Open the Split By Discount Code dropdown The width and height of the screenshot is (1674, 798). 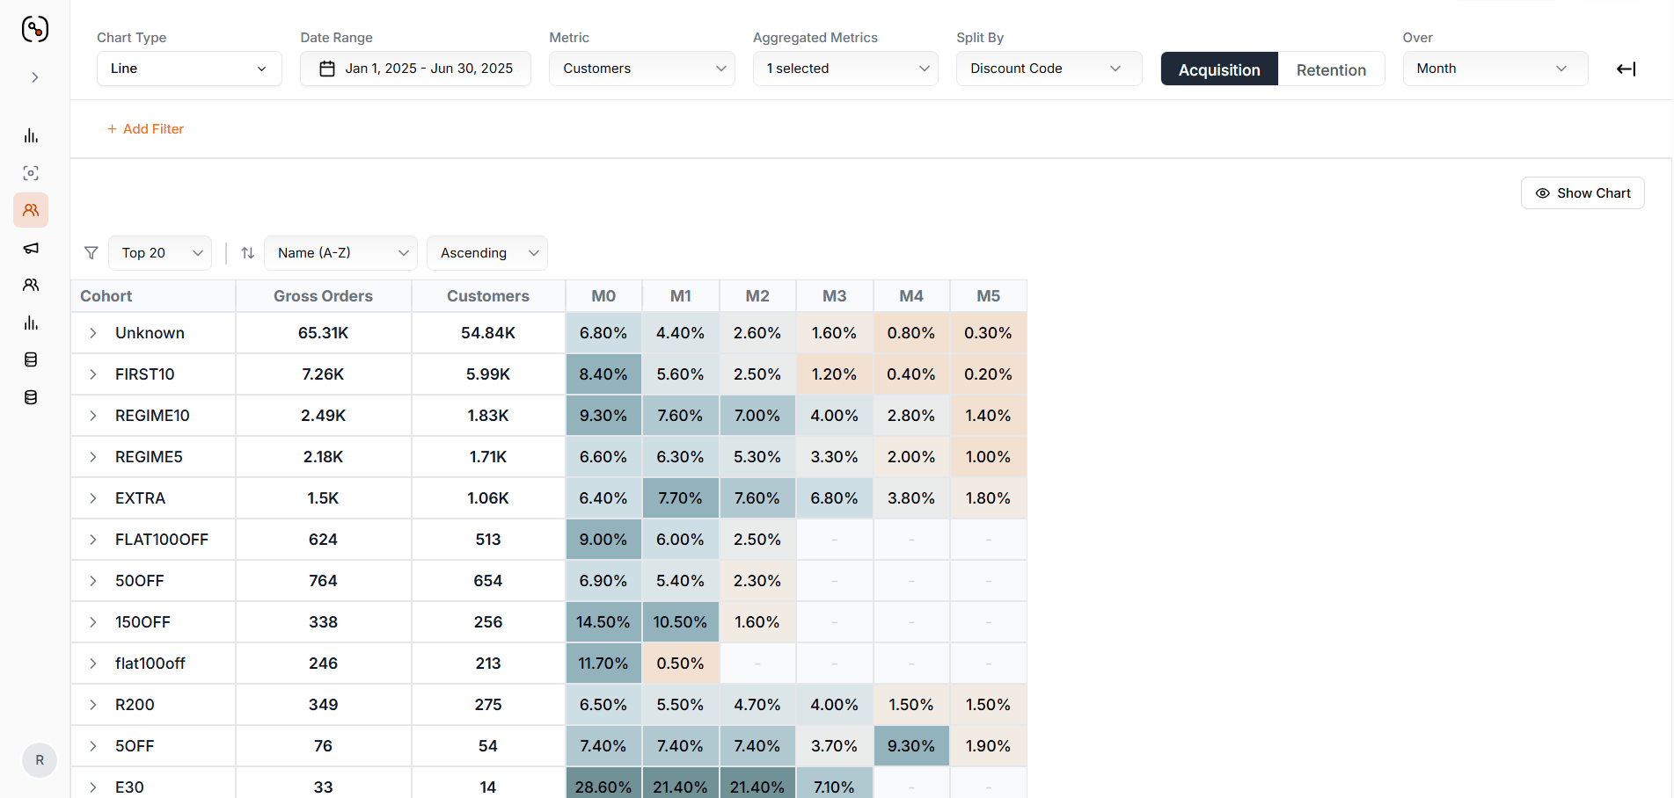(1049, 69)
